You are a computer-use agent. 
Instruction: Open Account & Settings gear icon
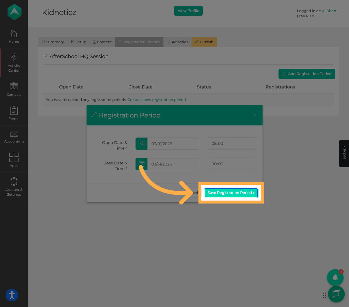click(14, 181)
